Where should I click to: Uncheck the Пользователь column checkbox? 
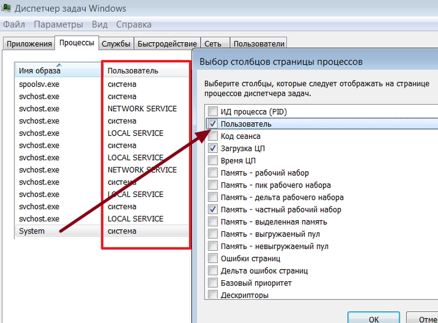(213, 123)
